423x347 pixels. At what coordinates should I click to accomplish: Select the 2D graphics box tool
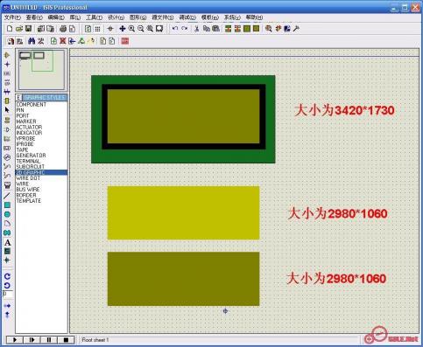(x=7, y=205)
